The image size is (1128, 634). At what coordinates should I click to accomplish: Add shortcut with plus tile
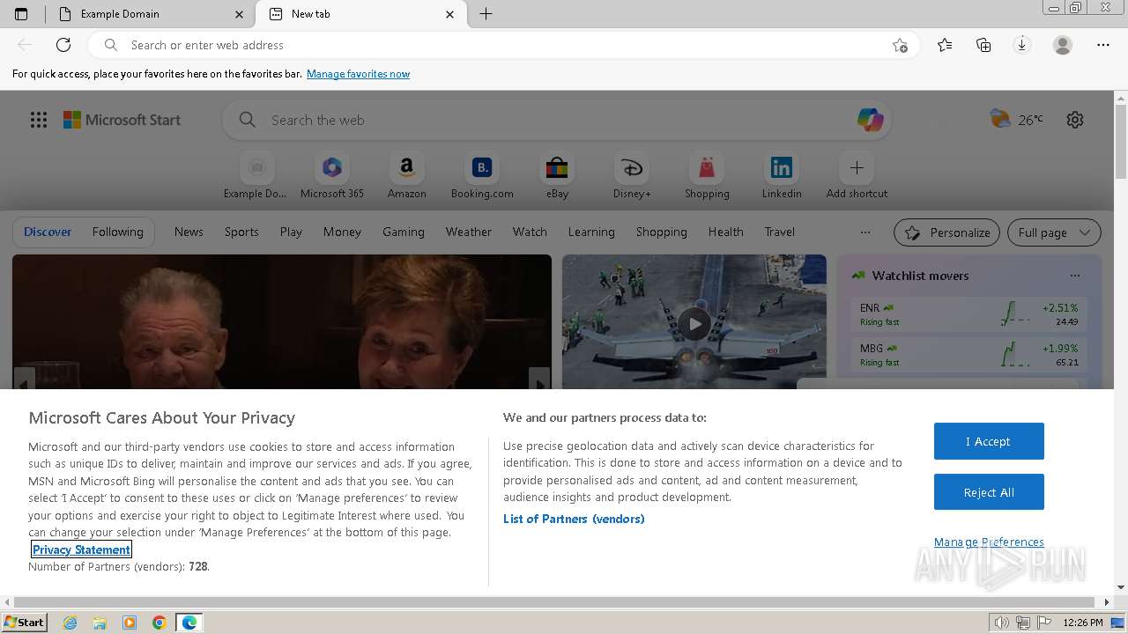[857, 175]
